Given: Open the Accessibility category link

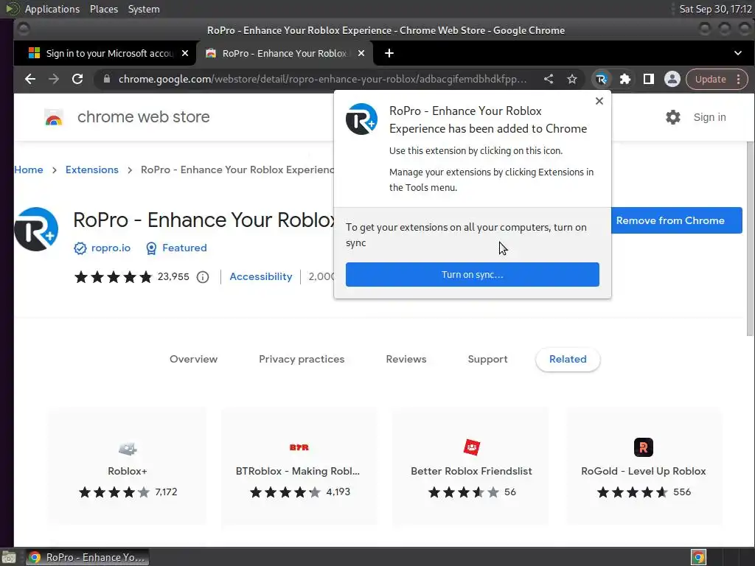Looking at the screenshot, I should pos(260,277).
